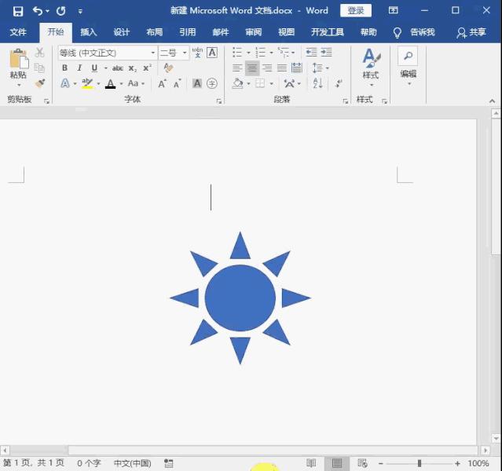This screenshot has width=502, height=471.
Task: Click the Sort A-Z icon
Action: click(317, 83)
